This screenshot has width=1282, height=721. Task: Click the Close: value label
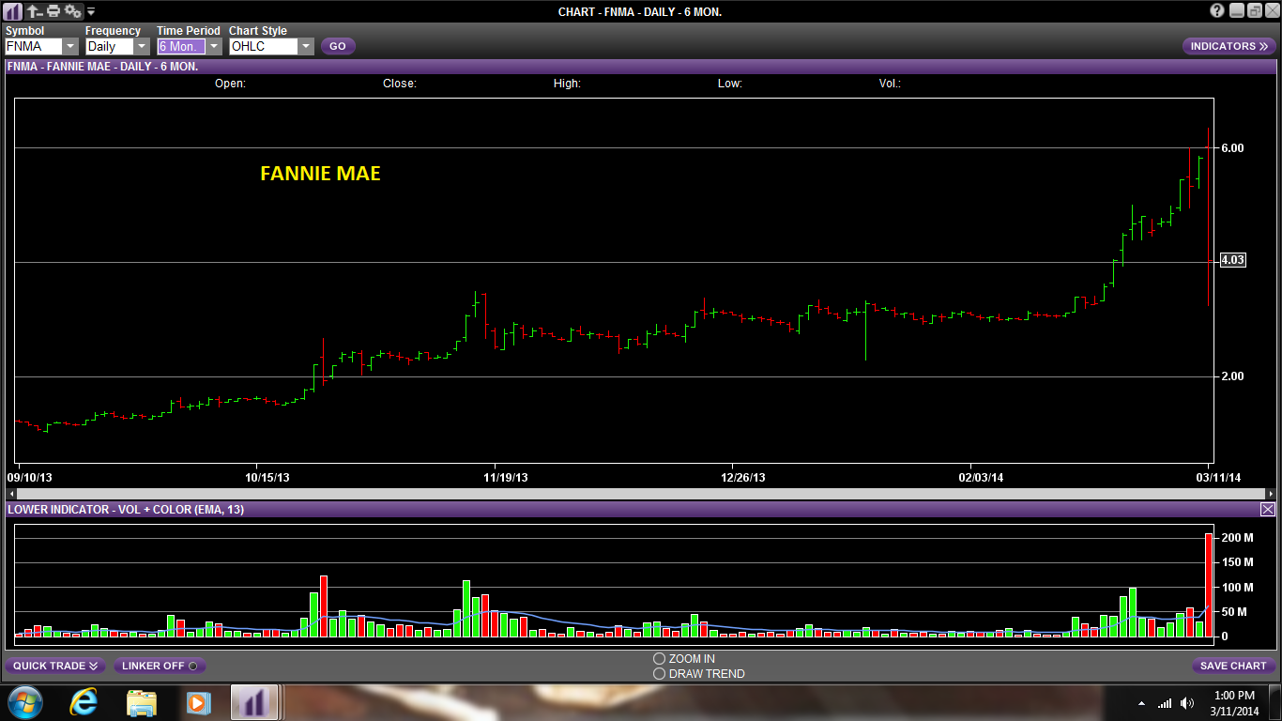[400, 84]
